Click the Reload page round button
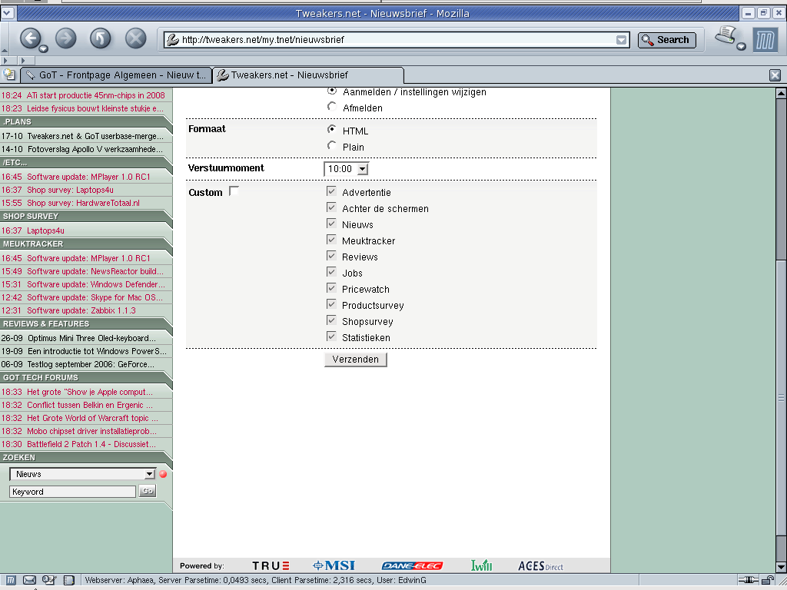 click(x=101, y=38)
